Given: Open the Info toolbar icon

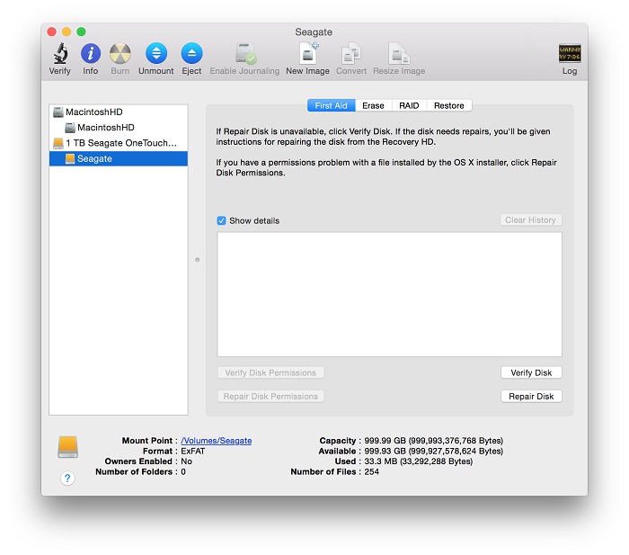Looking at the screenshot, I should coord(91,54).
